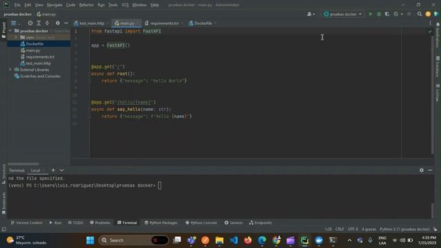Click the editor vertical scrollbar

point(432,95)
